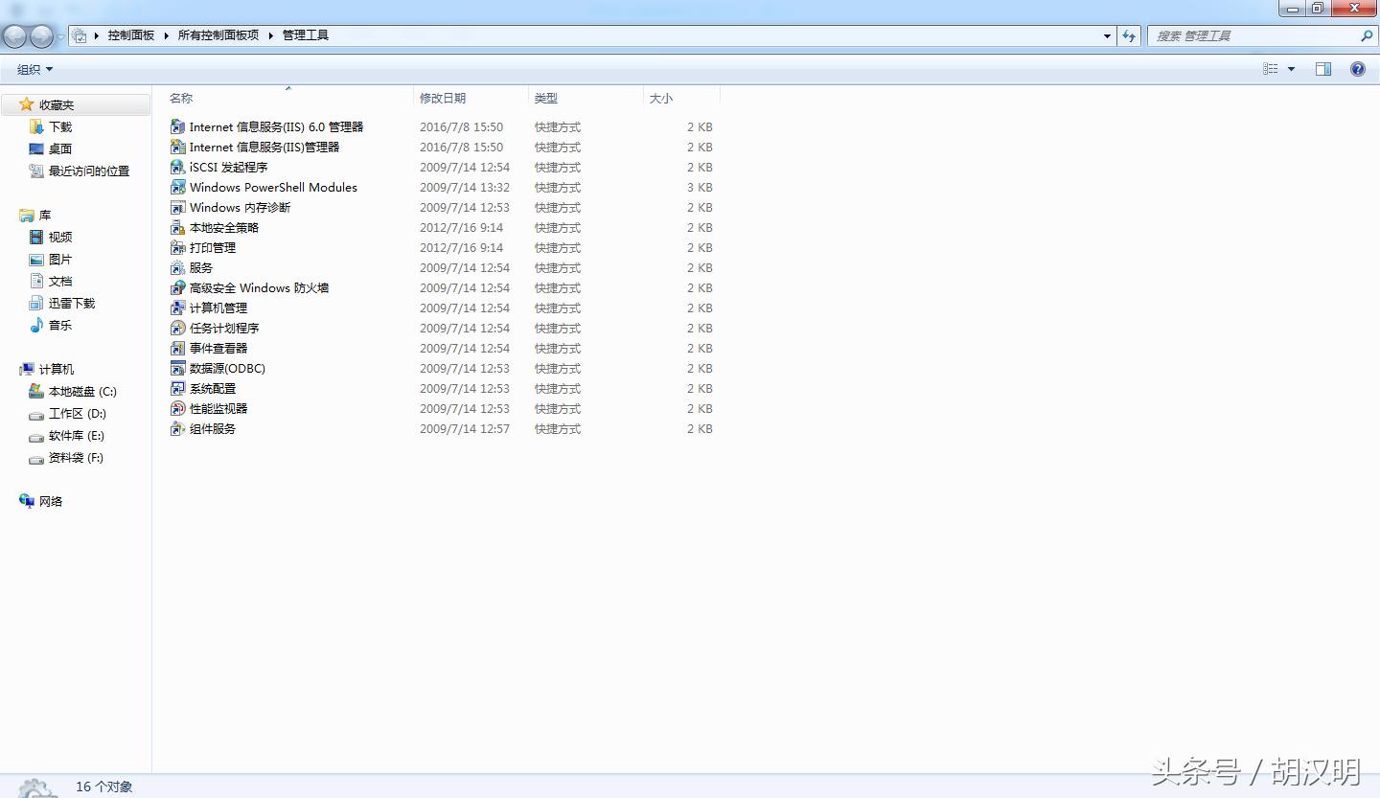
Task: Click the 高级安全 Windows 防火墙 icon
Action: 177,287
